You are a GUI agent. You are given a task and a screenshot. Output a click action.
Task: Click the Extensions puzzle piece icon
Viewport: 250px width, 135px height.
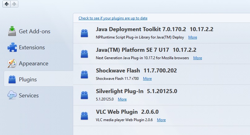pyautogui.click(x=12, y=47)
